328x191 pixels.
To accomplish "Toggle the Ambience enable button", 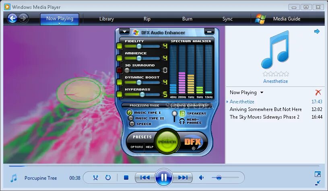I will coord(120,58).
